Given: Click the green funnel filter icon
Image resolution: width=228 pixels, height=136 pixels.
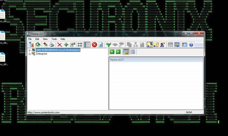Looking at the screenshot, I should pos(108,45).
